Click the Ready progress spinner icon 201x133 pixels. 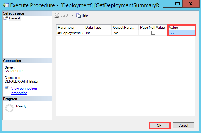coord(10,108)
